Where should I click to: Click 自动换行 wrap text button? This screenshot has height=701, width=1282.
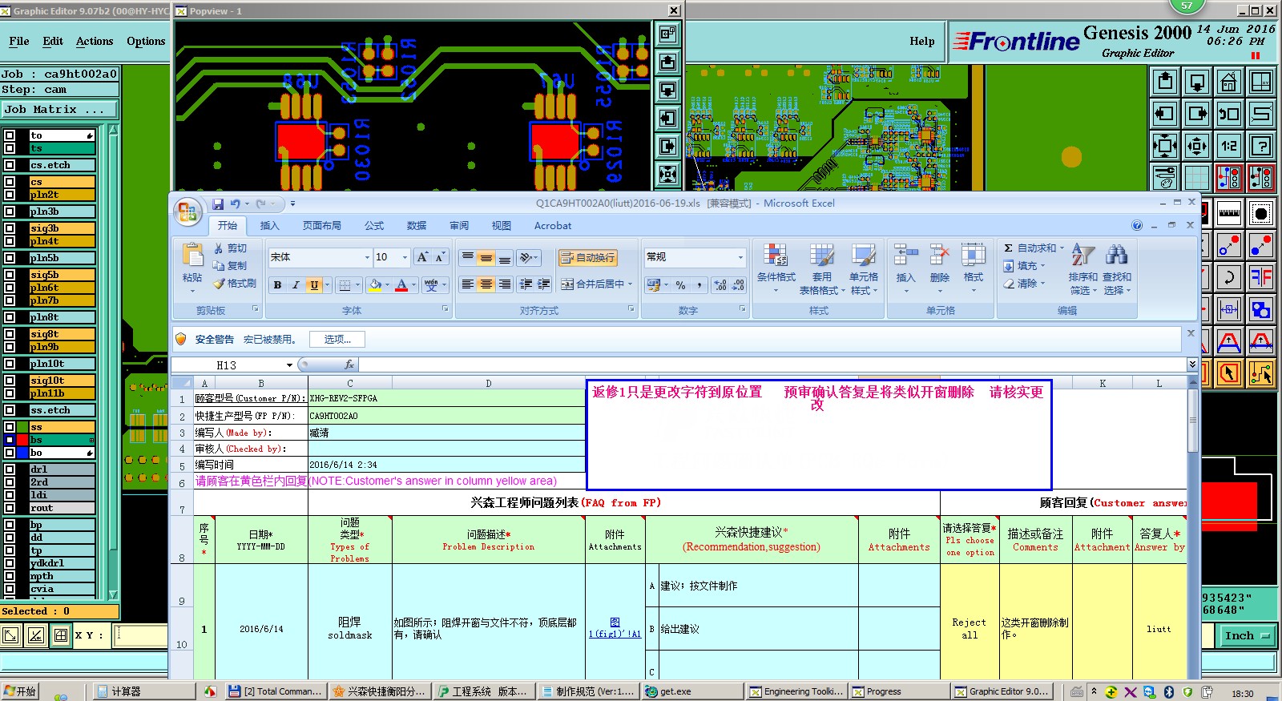click(588, 257)
